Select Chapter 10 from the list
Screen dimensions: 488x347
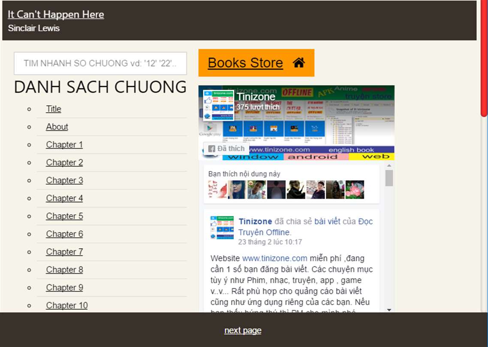click(67, 305)
